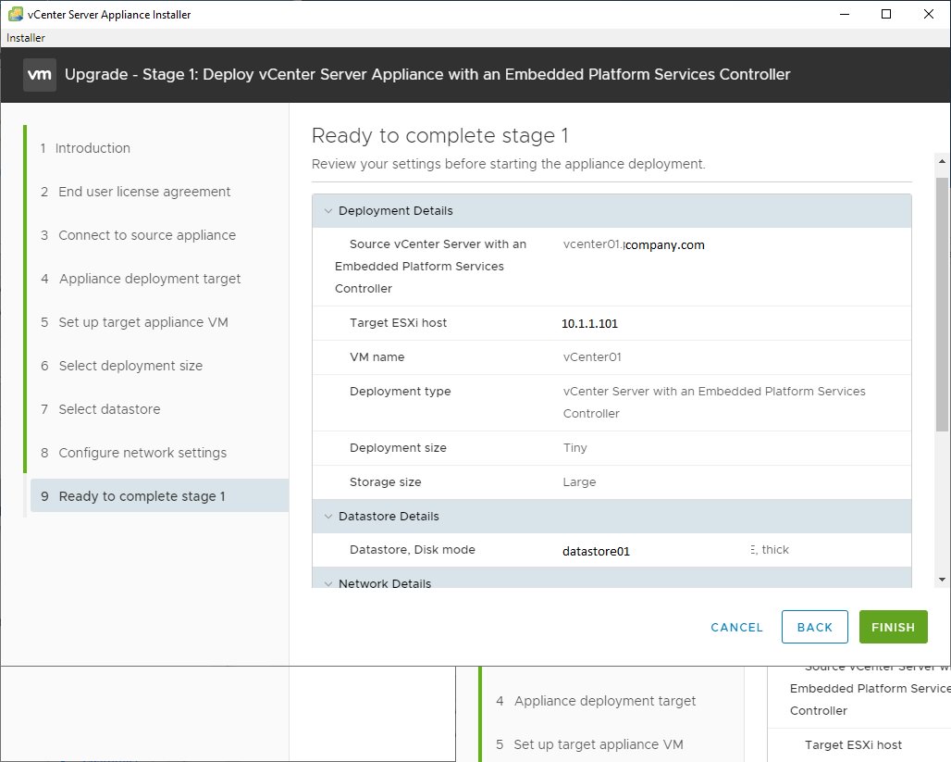Click the Deployment size value Tiny
Screen dimensions: 951x762
pos(575,448)
